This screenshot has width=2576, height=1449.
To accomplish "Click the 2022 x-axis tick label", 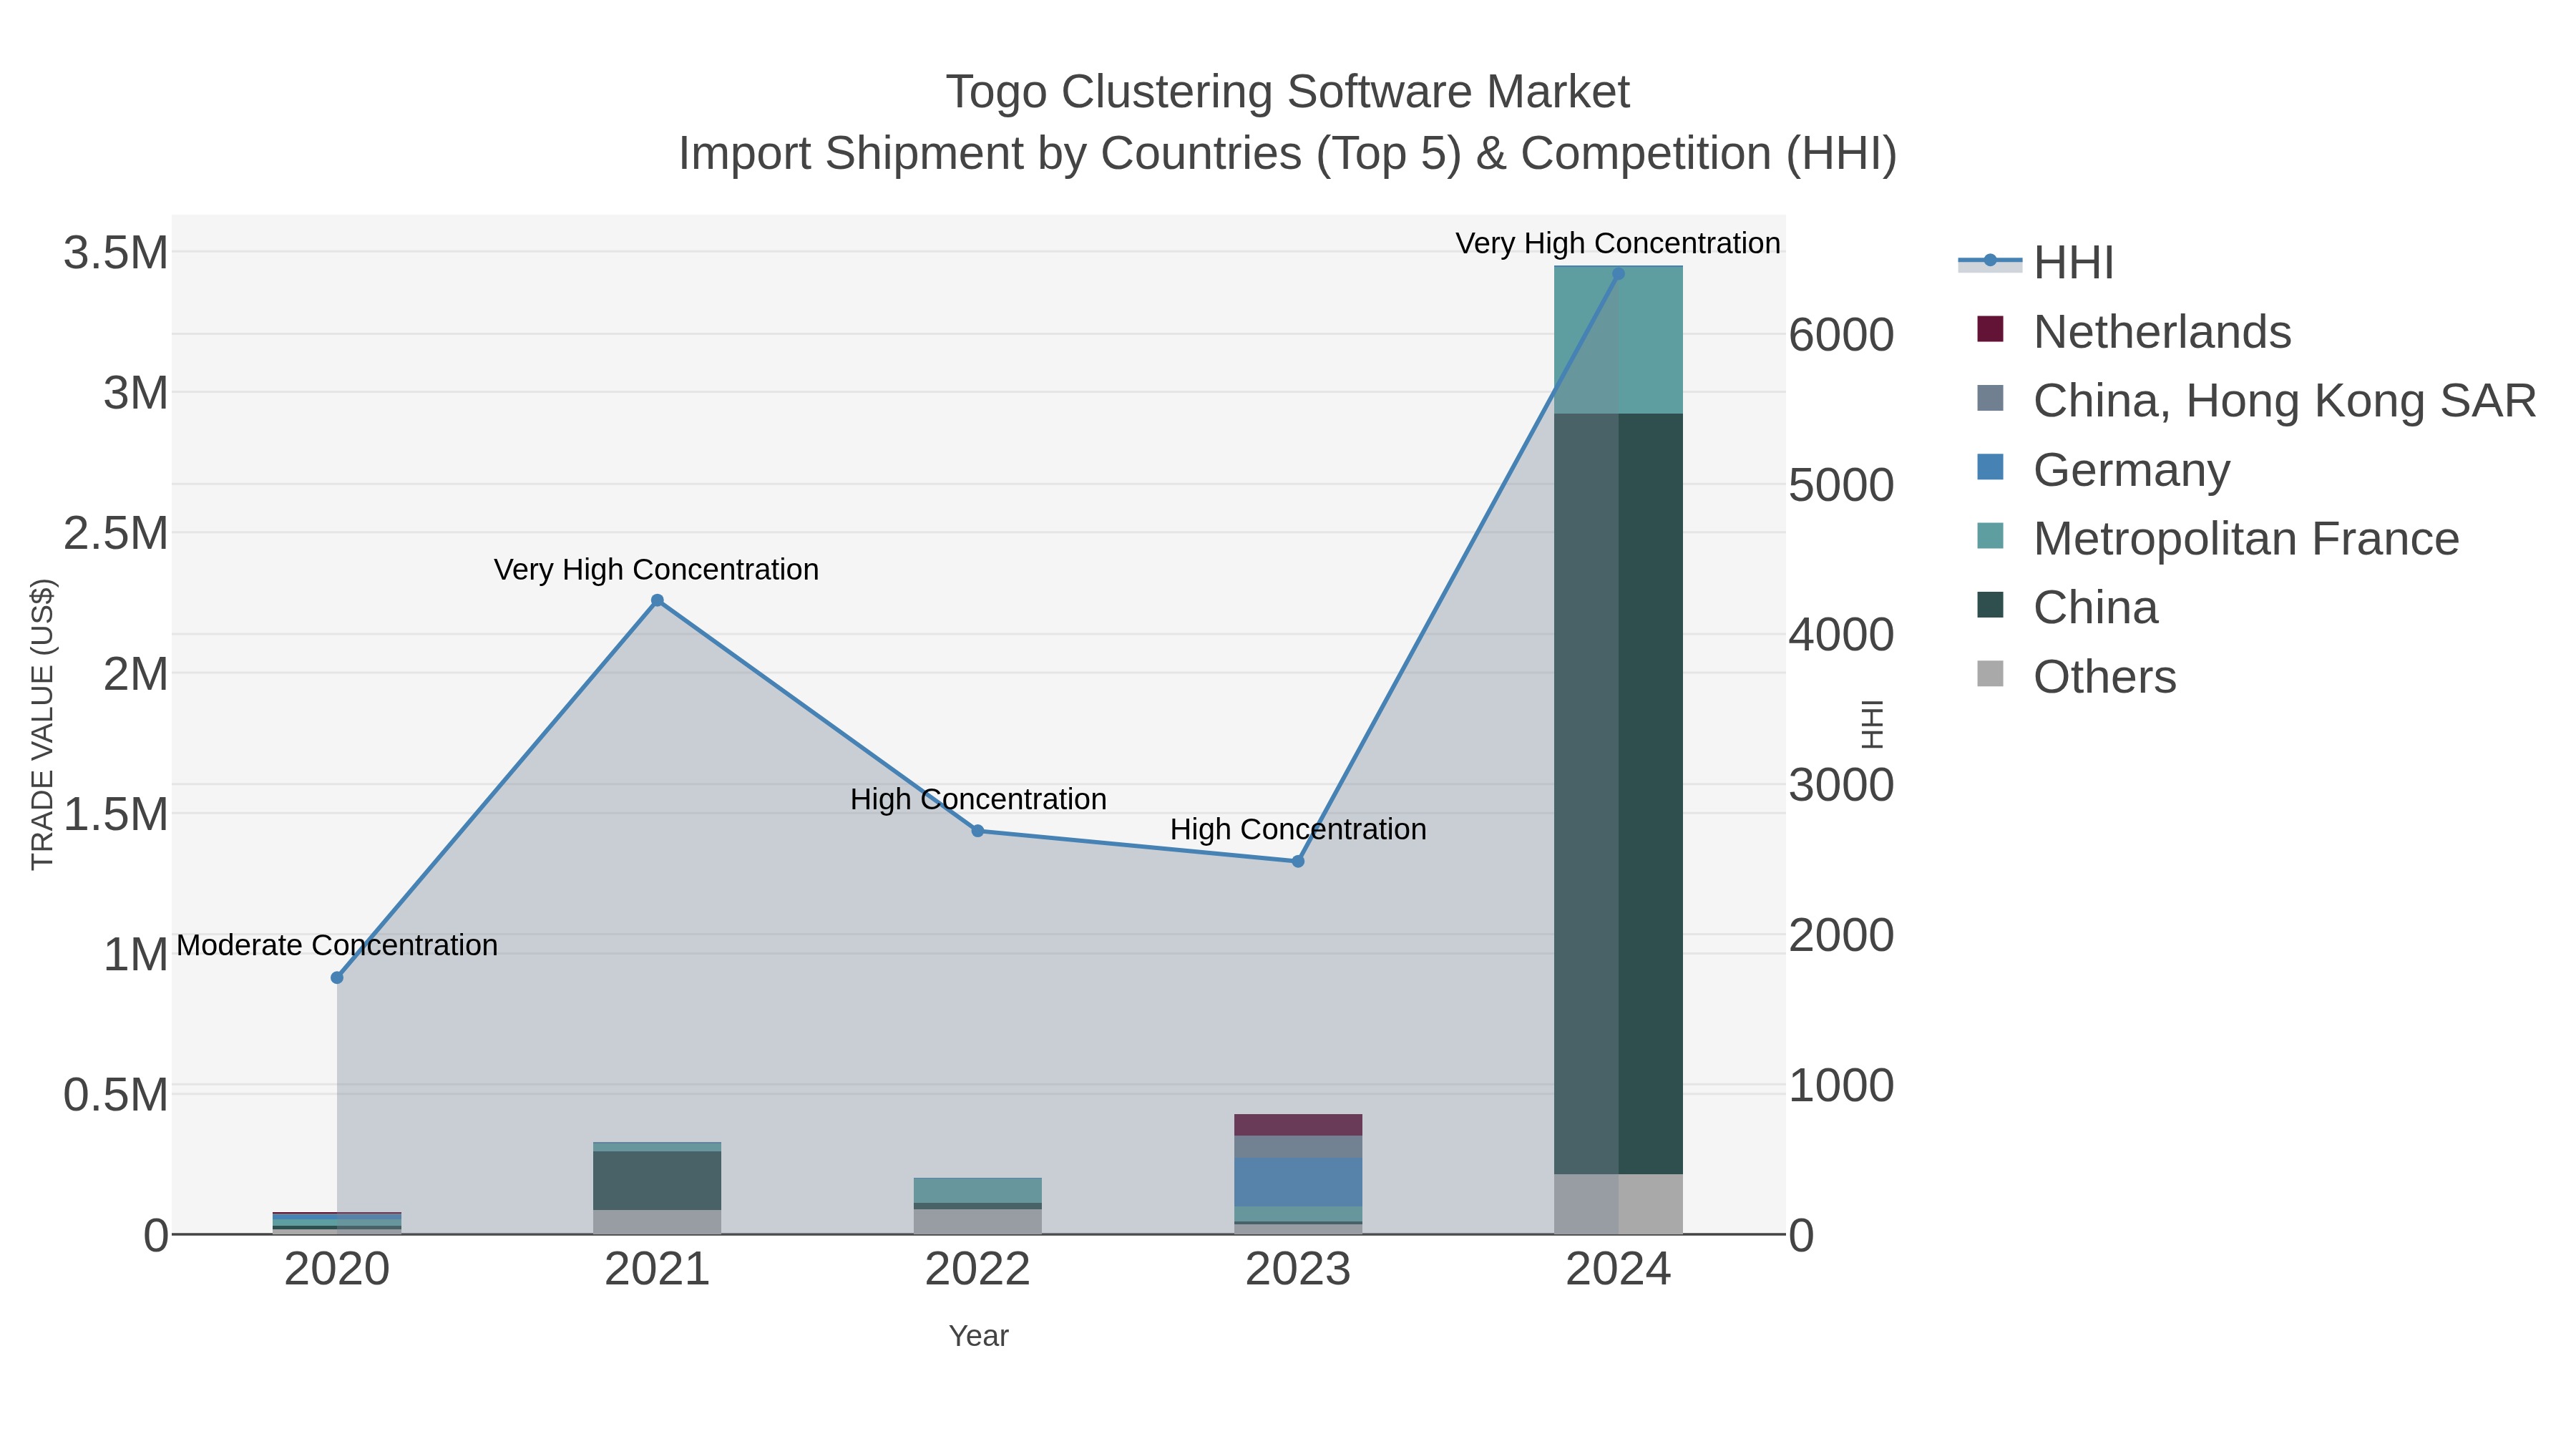I will [978, 1269].
